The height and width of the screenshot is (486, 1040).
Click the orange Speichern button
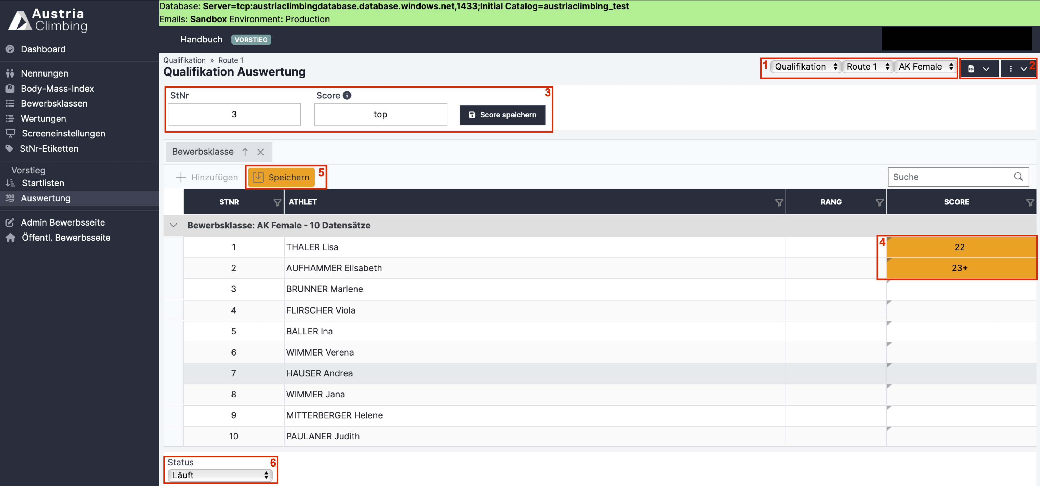click(x=281, y=177)
